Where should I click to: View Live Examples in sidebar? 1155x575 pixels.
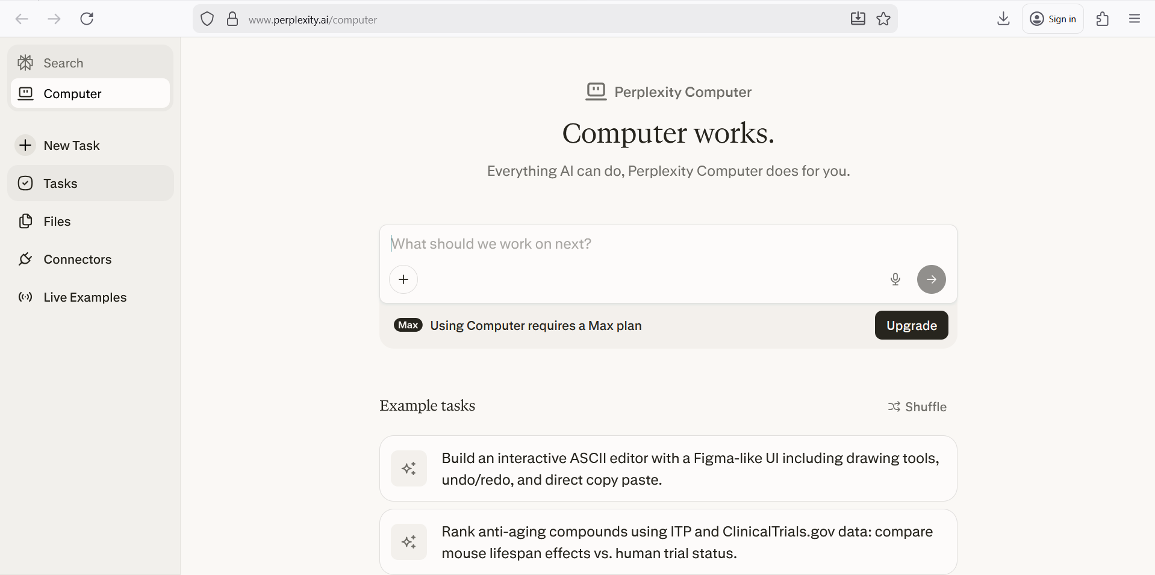pyautogui.click(x=84, y=297)
